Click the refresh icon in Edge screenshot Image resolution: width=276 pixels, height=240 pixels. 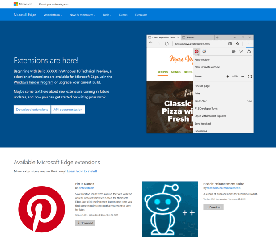tap(166, 44)
